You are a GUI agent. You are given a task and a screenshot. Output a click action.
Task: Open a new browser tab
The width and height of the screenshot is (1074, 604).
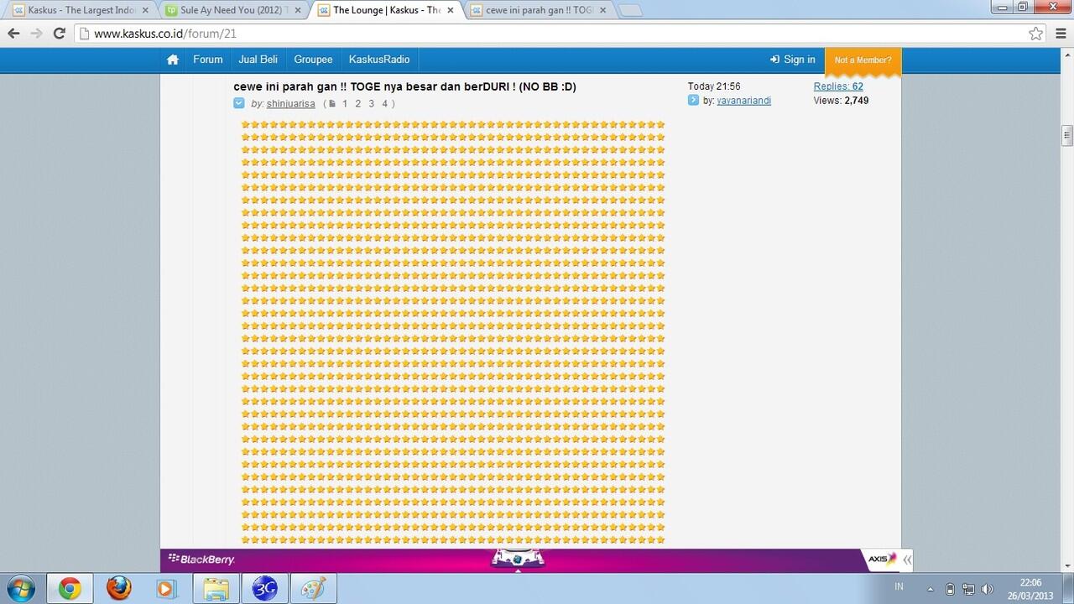[x=629, y=11]
